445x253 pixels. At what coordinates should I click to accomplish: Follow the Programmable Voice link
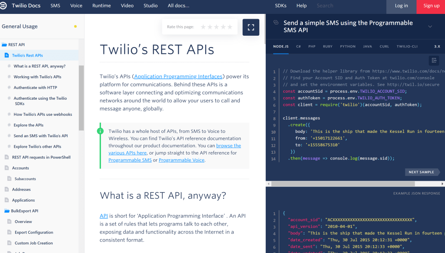pos(181,160)
